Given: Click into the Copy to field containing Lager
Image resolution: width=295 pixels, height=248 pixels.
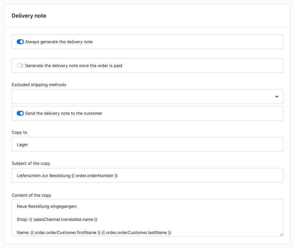Looking at the screenshot, I should (x=147, y=144).
